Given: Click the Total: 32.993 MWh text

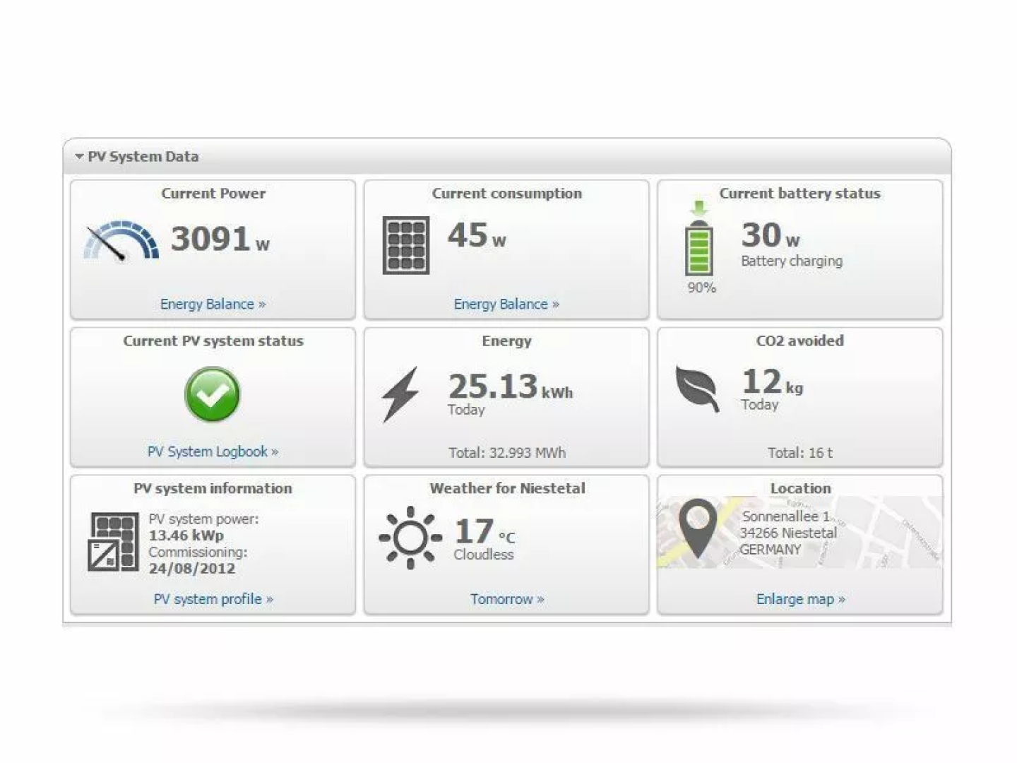Looking at the screenshot, I should pyautogui.click(x=507, y=453).
